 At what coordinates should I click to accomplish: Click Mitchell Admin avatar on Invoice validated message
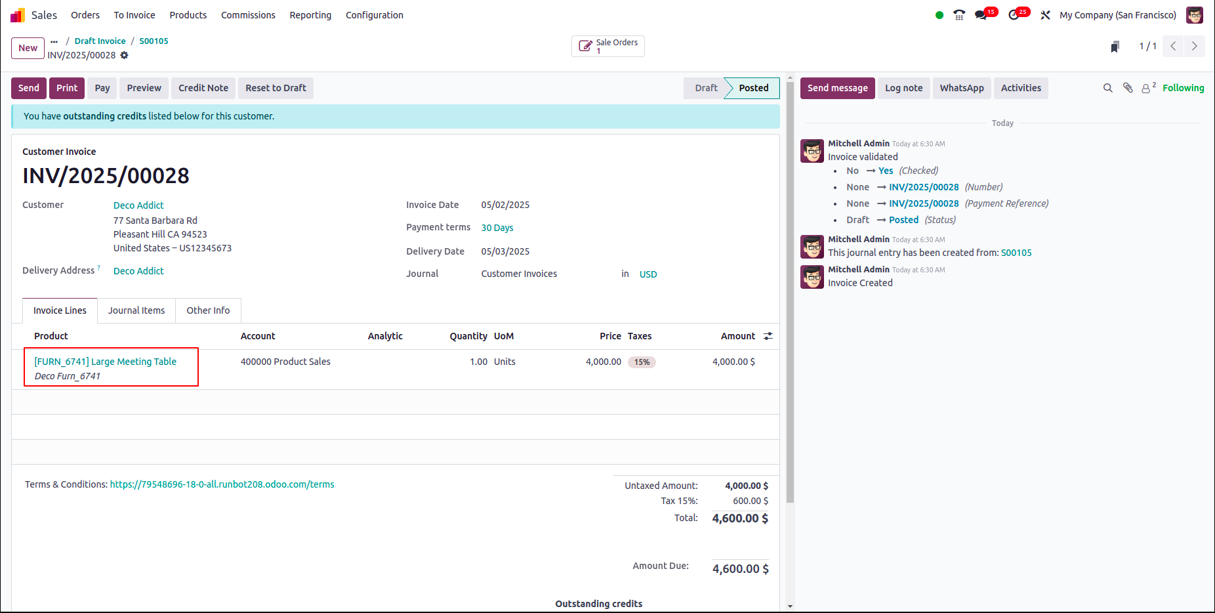812,151
